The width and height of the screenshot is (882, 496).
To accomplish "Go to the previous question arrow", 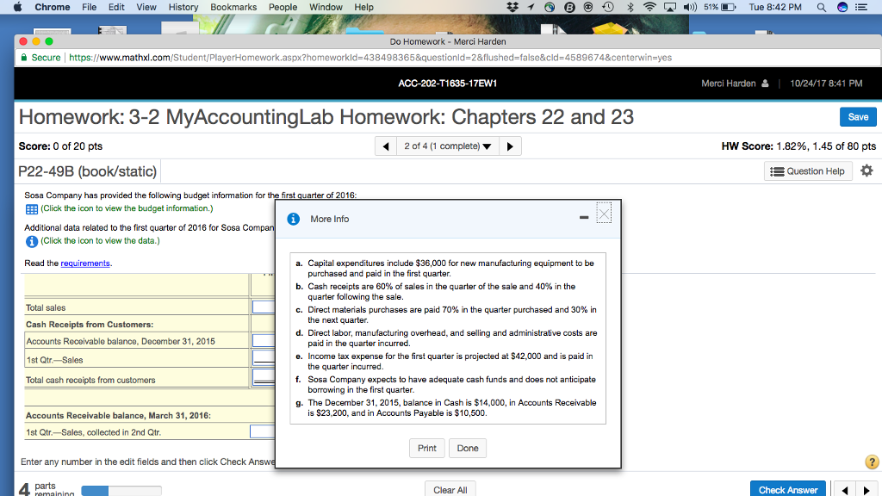I will 386,146.
